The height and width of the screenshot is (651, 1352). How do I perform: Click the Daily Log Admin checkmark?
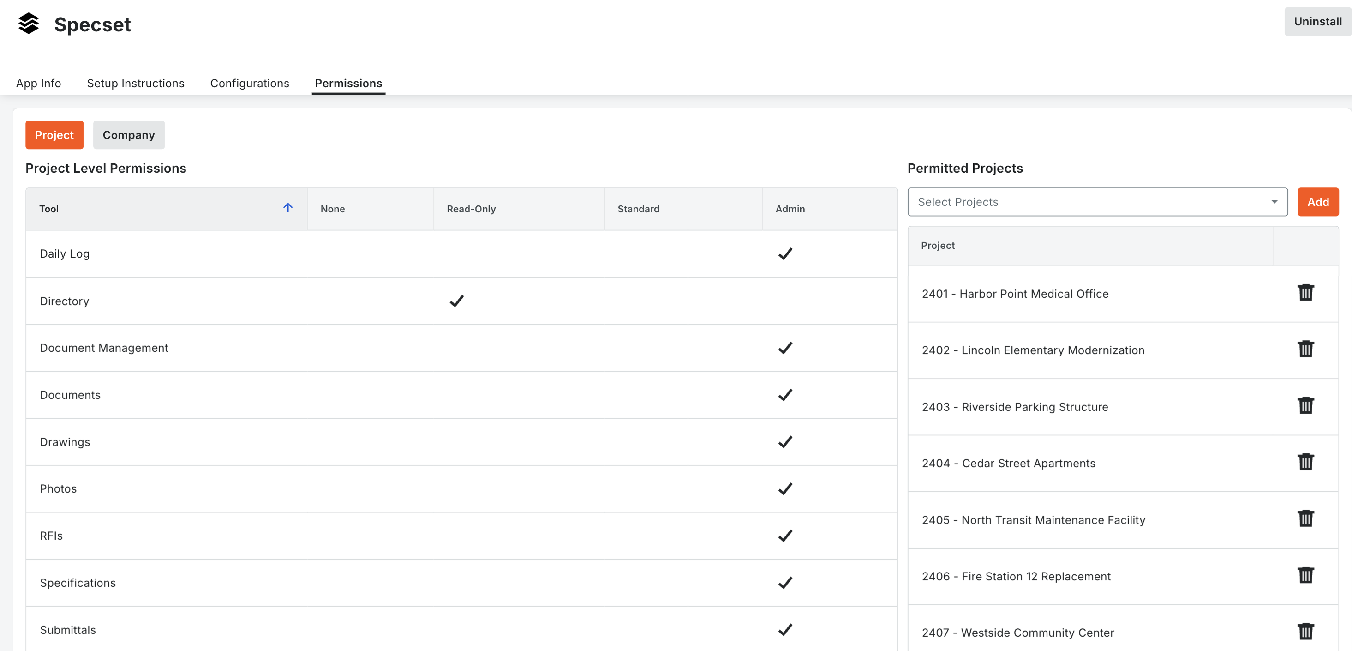[785, 254]
